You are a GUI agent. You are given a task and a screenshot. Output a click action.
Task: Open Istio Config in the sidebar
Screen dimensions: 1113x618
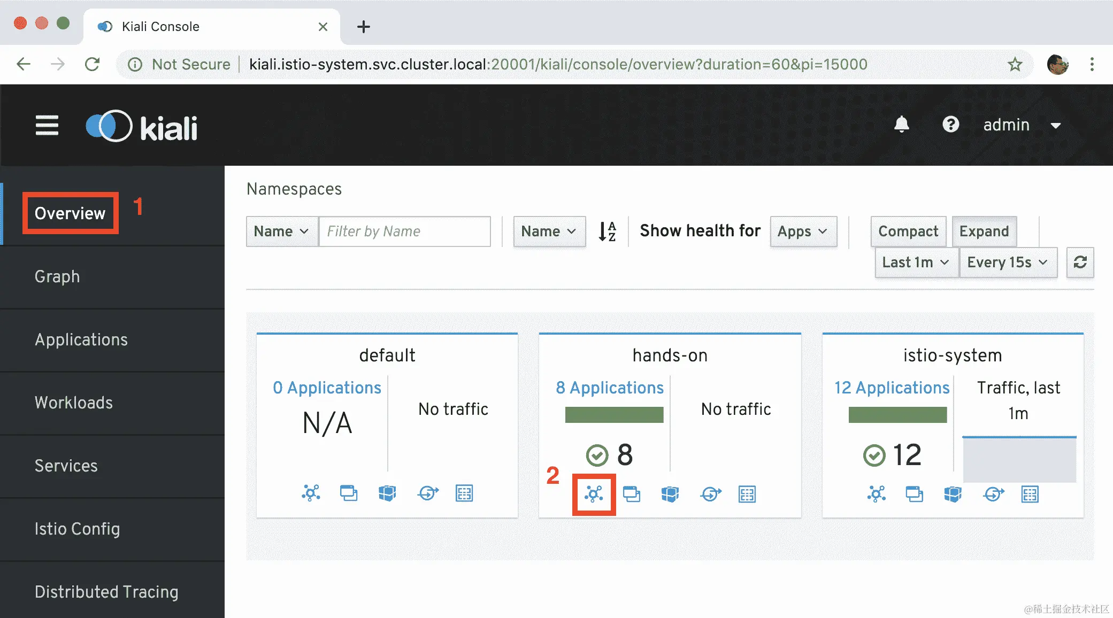pos(77,529)
